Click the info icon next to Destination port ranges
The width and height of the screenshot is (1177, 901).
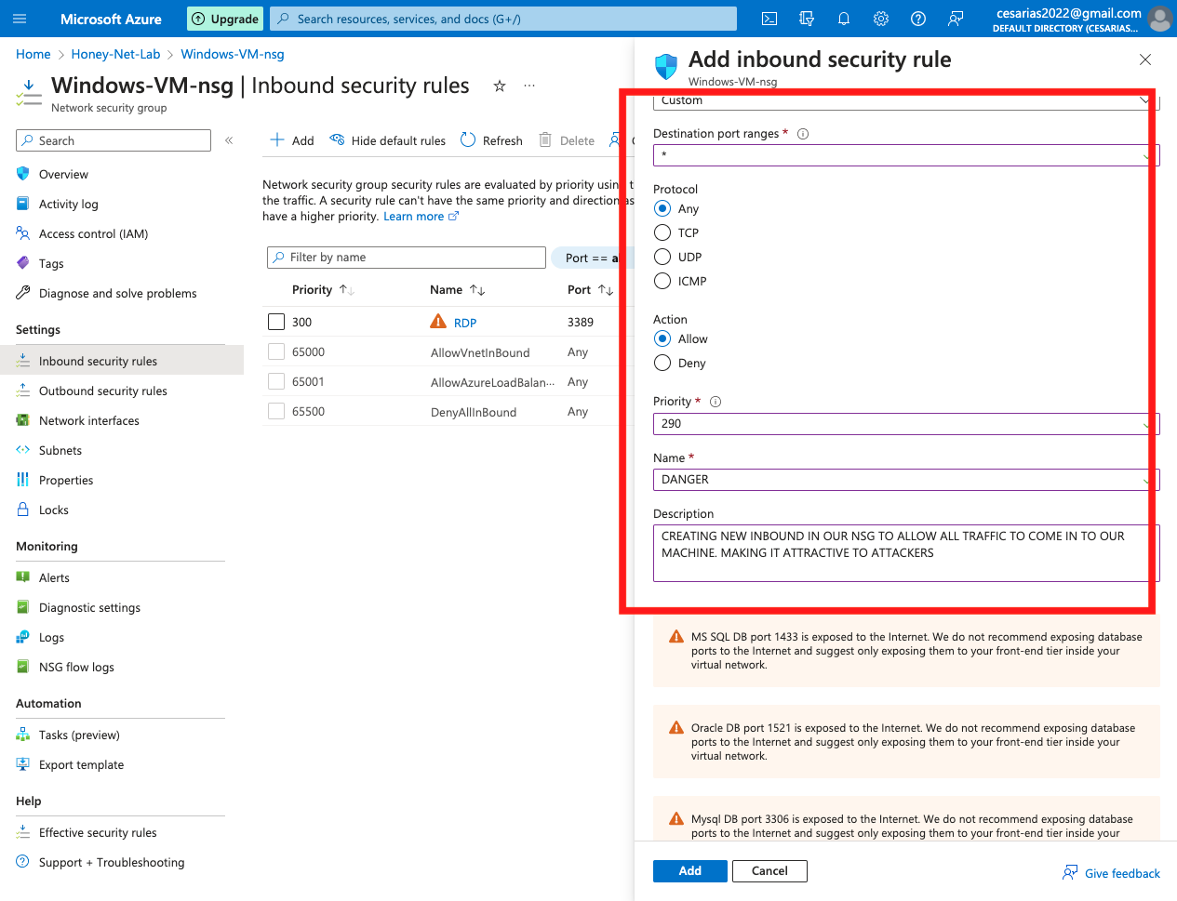[803, 134]
